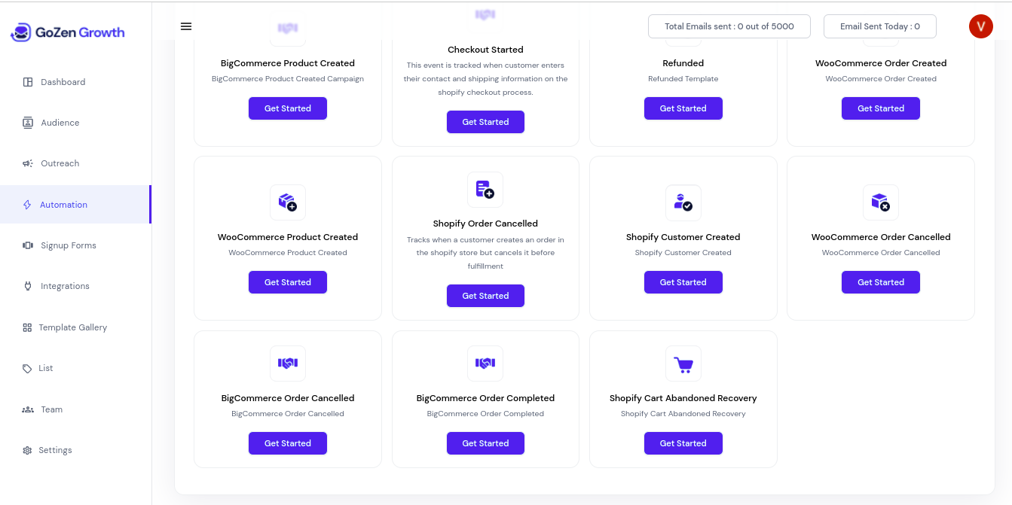Click the Shopify Order Cancelled icon

(485, 190)
